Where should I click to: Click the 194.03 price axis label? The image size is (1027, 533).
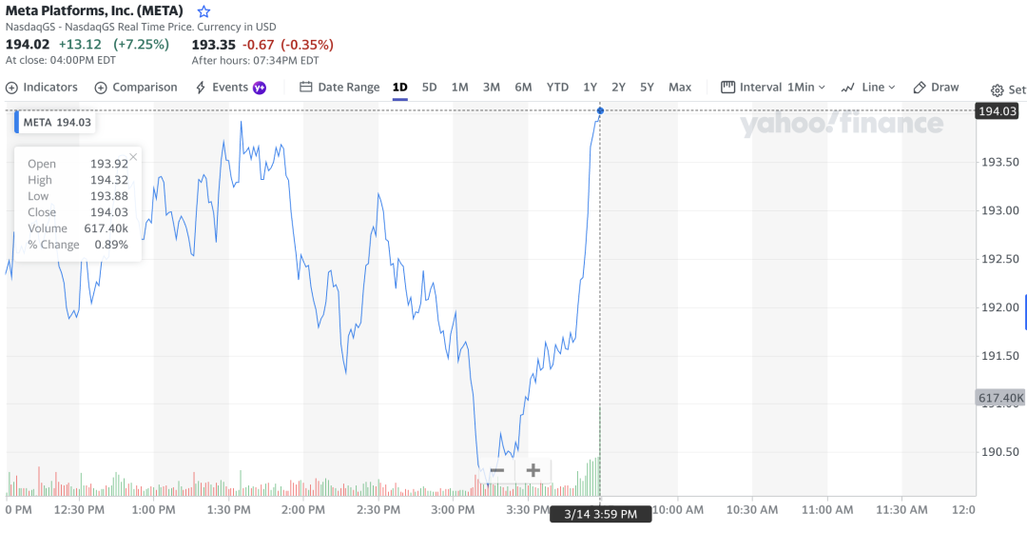(x=998, y=111)
